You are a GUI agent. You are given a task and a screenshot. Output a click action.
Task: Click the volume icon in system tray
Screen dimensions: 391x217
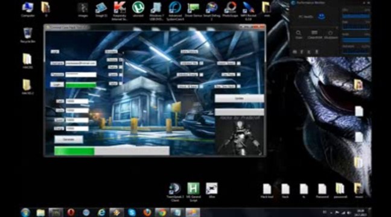click(x=349, y=213)
